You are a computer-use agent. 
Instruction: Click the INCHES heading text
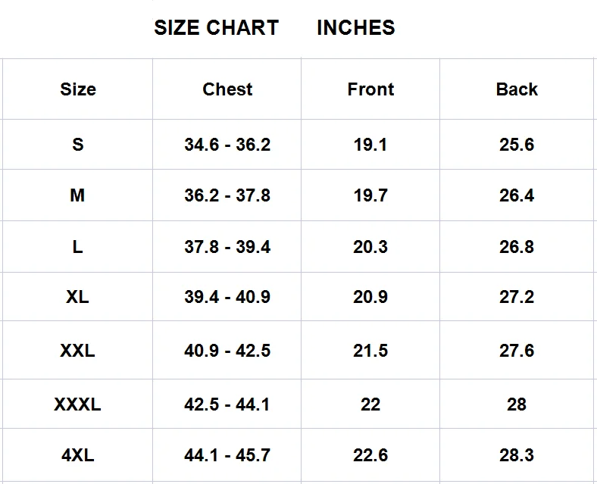[355, 28]
